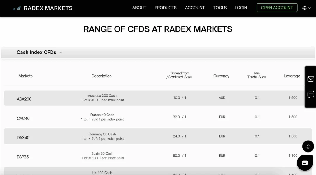
Task: Open the live chat bubble
Action: click(x=305, y=163)
